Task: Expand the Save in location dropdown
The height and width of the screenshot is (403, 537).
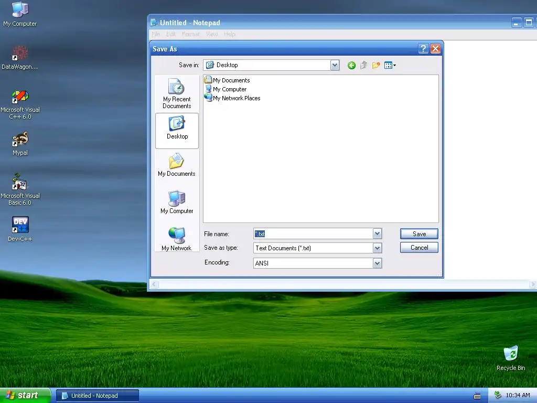Action: (x=335, y=65)
